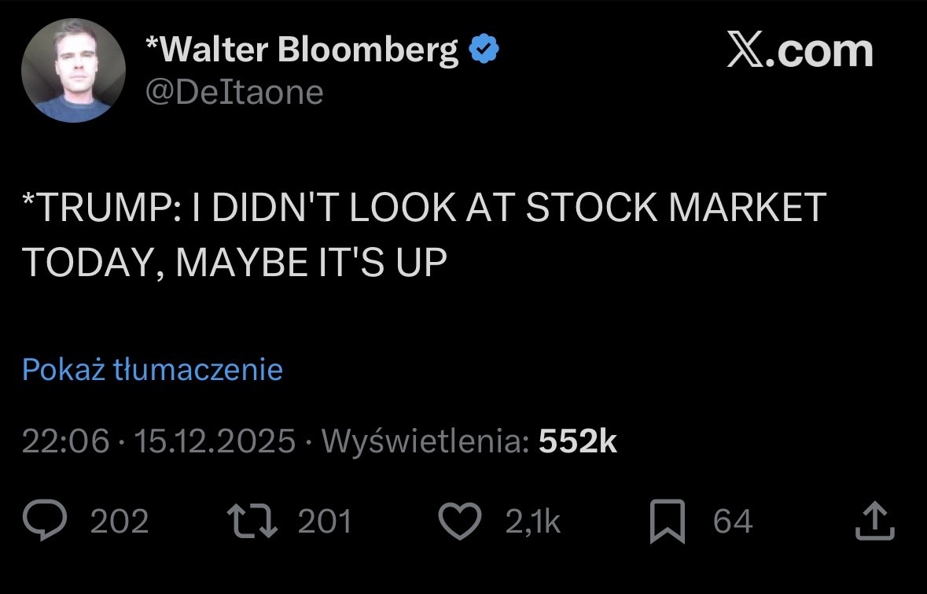Click the X.com logo
Image resolution: width=927 pixels, height=594 pixels.
click(x=799, y=51)
